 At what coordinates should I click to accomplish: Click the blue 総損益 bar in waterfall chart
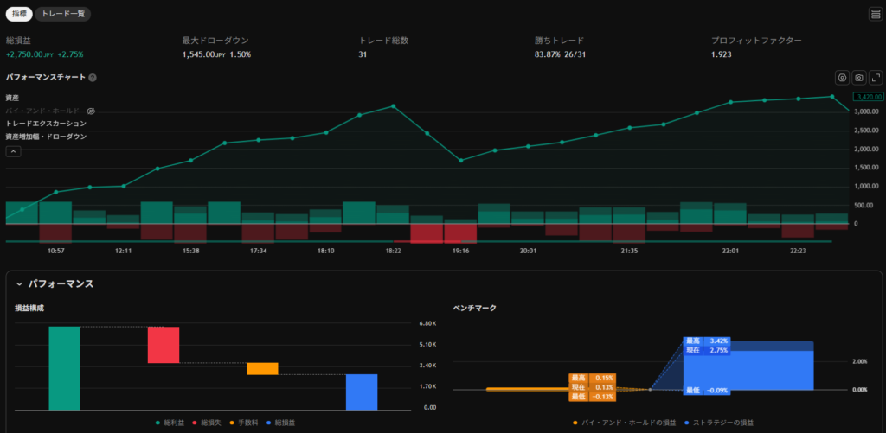pos(362,392)
